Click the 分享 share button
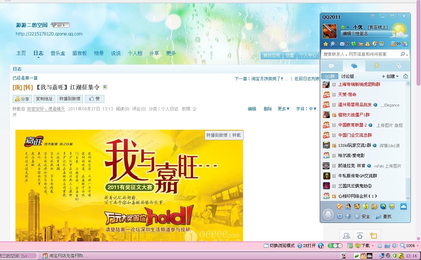 pyautogui.click(x=22, y=99)
